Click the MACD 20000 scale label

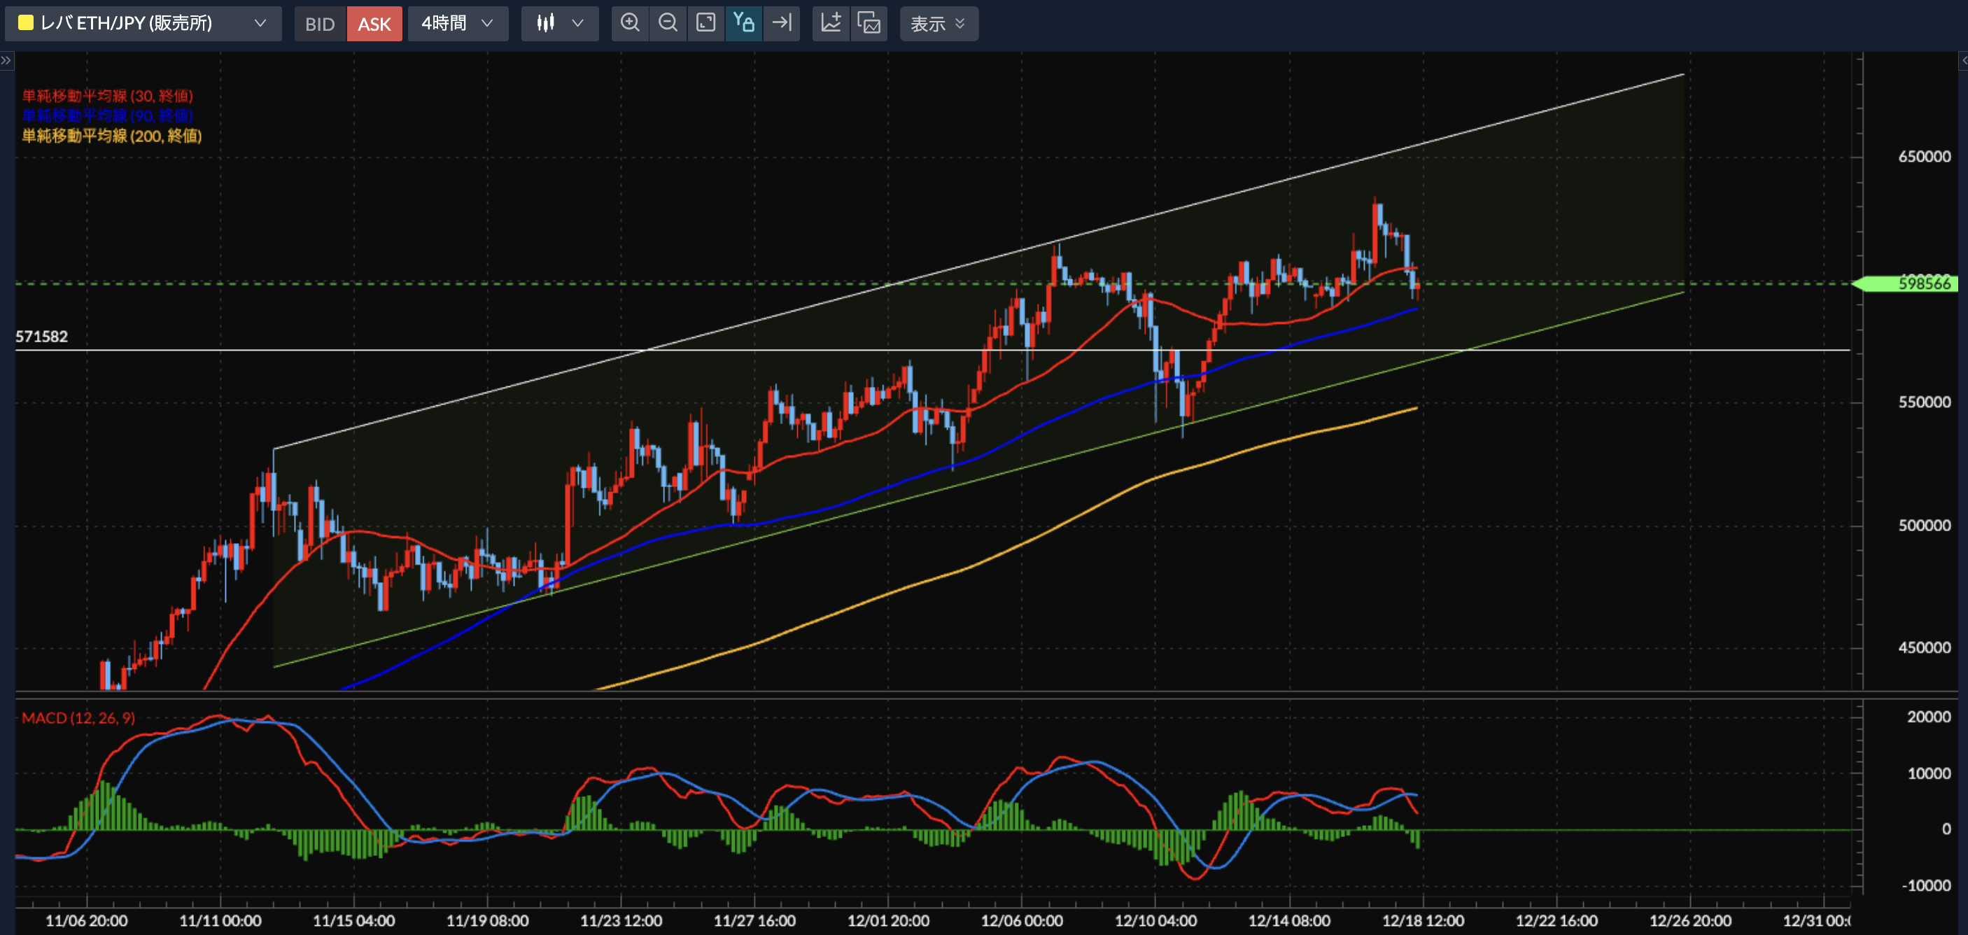1928,717
